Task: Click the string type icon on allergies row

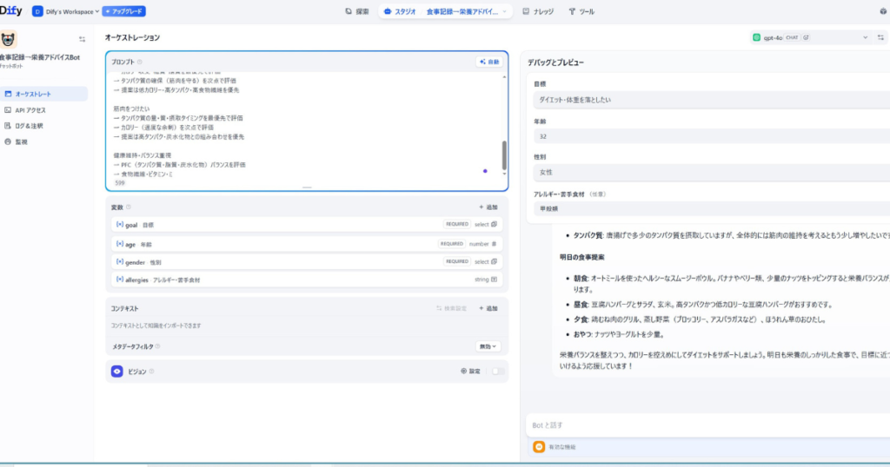Action: (x=495, y=280)
